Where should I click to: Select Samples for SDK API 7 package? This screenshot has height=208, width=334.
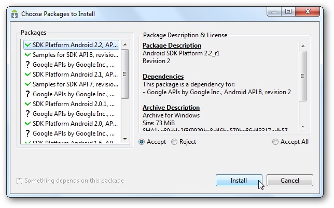71,84
